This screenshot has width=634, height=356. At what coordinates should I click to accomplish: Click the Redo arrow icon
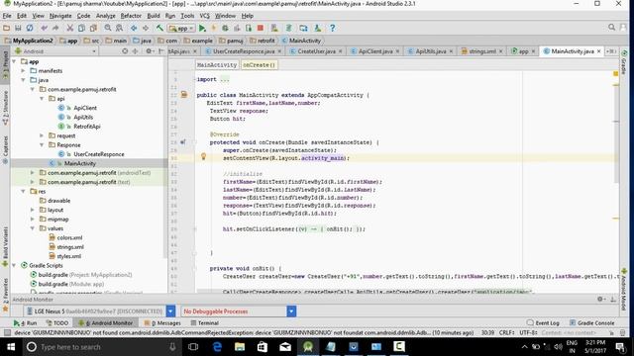pos(55,28)
